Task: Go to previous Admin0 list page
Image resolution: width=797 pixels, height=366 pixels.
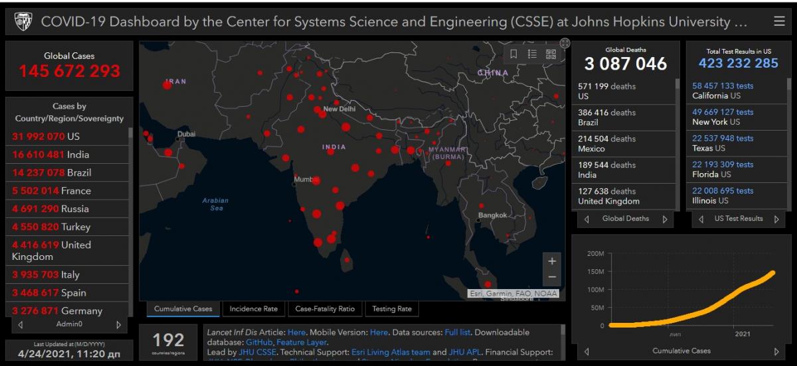Action: click(21, 325)
